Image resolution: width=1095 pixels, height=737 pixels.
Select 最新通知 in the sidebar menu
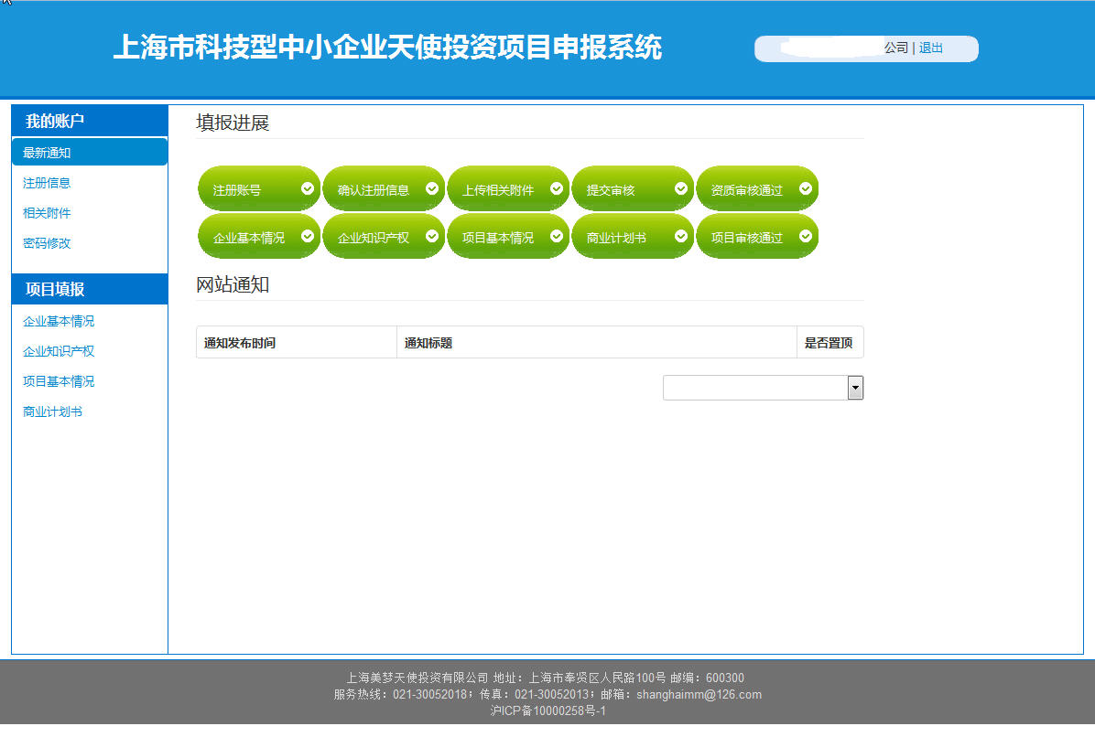point(47,153)
